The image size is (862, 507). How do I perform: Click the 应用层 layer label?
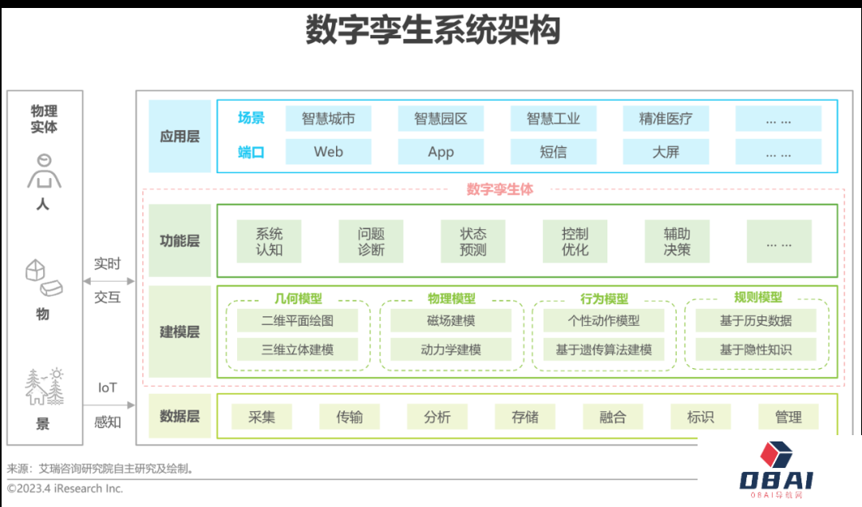[x=180, y=137]
